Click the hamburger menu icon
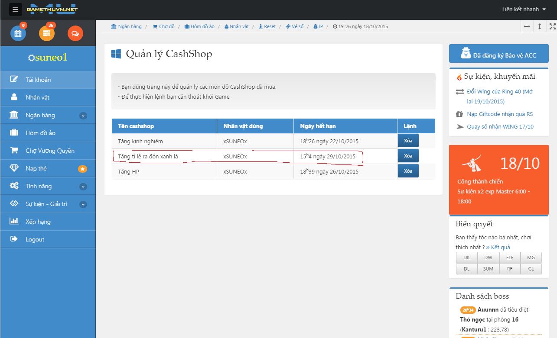This screenshot has width=557, height=338. tap(16, 9)
